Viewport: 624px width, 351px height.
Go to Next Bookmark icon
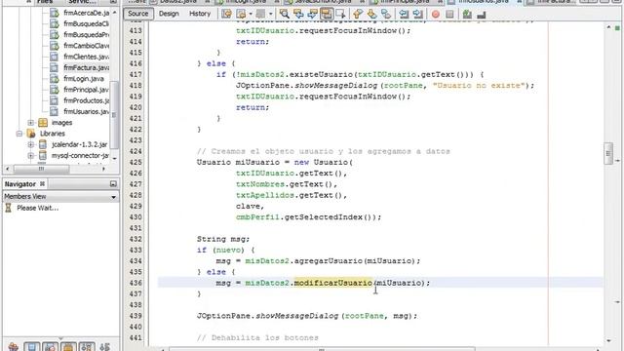coord(371,15)
